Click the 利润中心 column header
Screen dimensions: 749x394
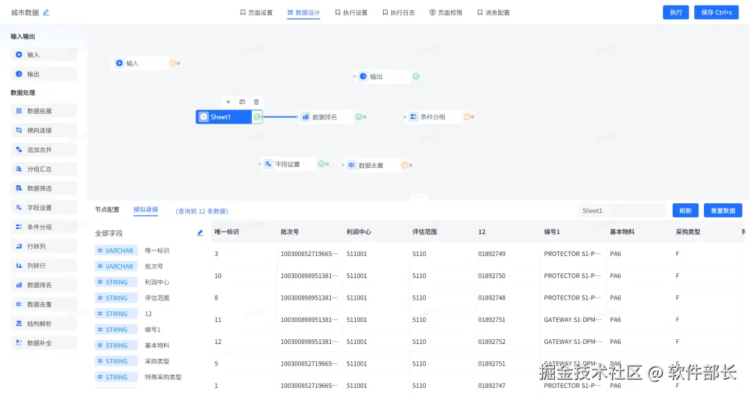click(359, 232)
